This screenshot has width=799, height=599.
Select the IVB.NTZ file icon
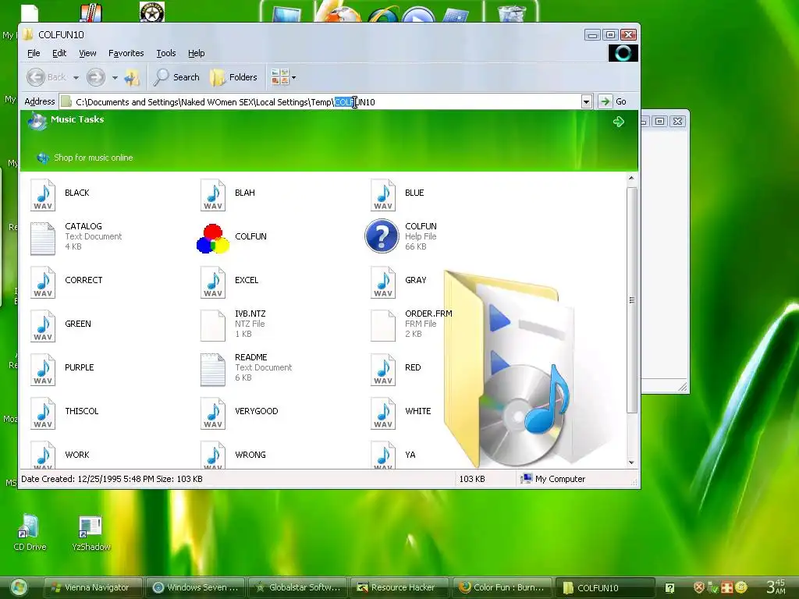tap(213, 326)
